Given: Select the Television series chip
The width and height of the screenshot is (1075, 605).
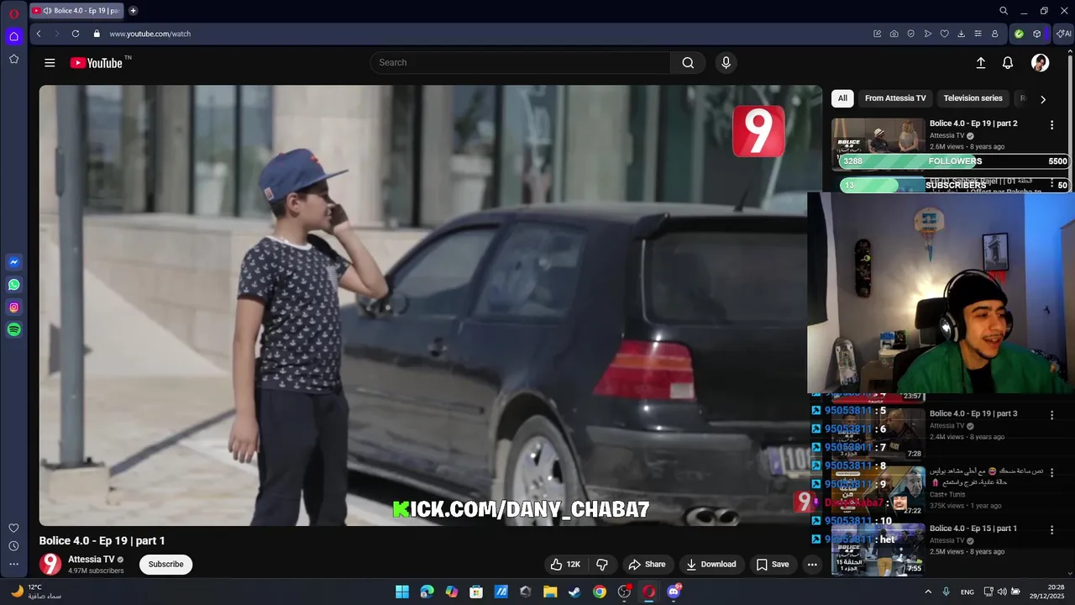Looking at the screenshot, I should (x=973, y=98).
